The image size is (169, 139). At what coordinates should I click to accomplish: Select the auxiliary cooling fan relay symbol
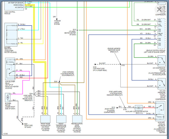160,111
